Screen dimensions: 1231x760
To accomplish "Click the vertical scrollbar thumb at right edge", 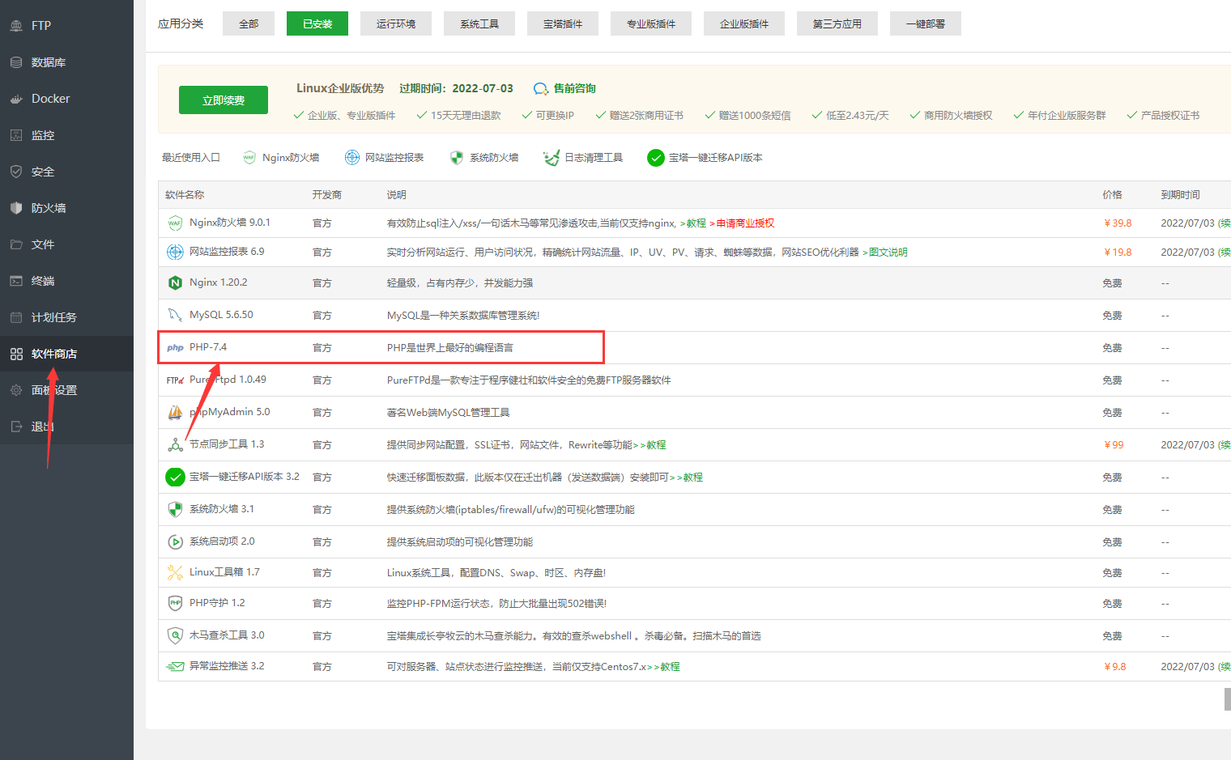I will [1228, 699].
